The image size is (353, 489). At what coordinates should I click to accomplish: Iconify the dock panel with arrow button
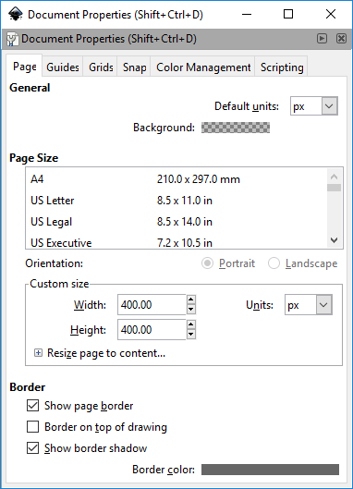322,39
